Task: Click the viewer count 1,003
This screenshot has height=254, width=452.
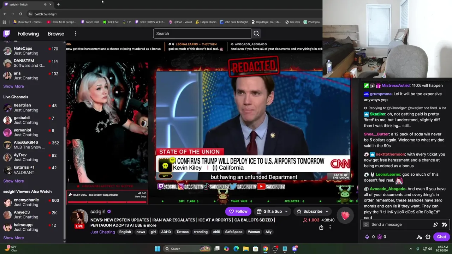Action: click(x=311, y=220)
